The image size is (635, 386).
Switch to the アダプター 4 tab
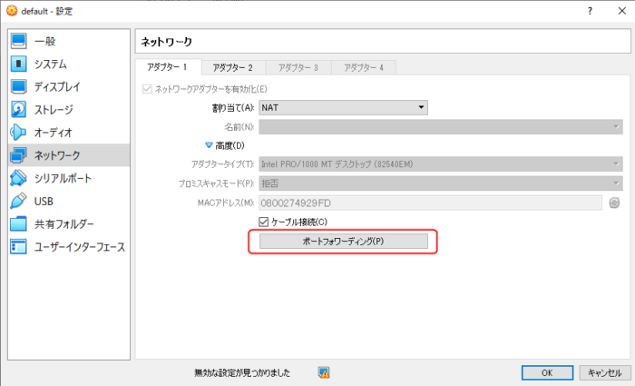(364, 68)
